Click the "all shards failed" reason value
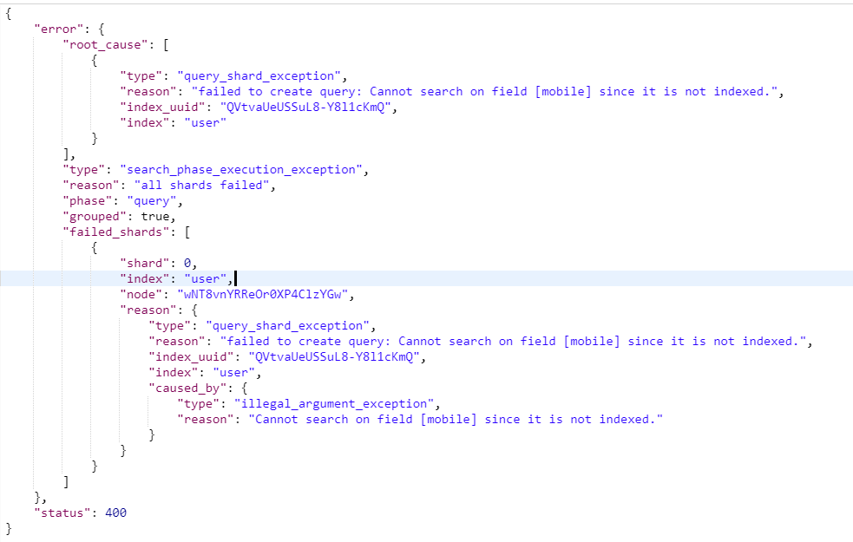The height and width of the screenshot is (542, 853). 202,186
